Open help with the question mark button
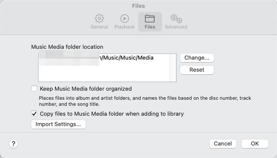This screenshot has width=277, height=158. (13, 144)
